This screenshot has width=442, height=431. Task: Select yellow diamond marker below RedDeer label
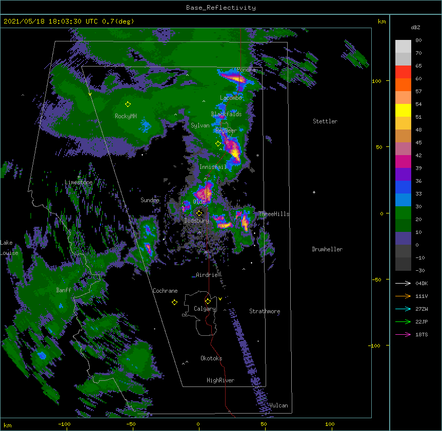(218, 144)
